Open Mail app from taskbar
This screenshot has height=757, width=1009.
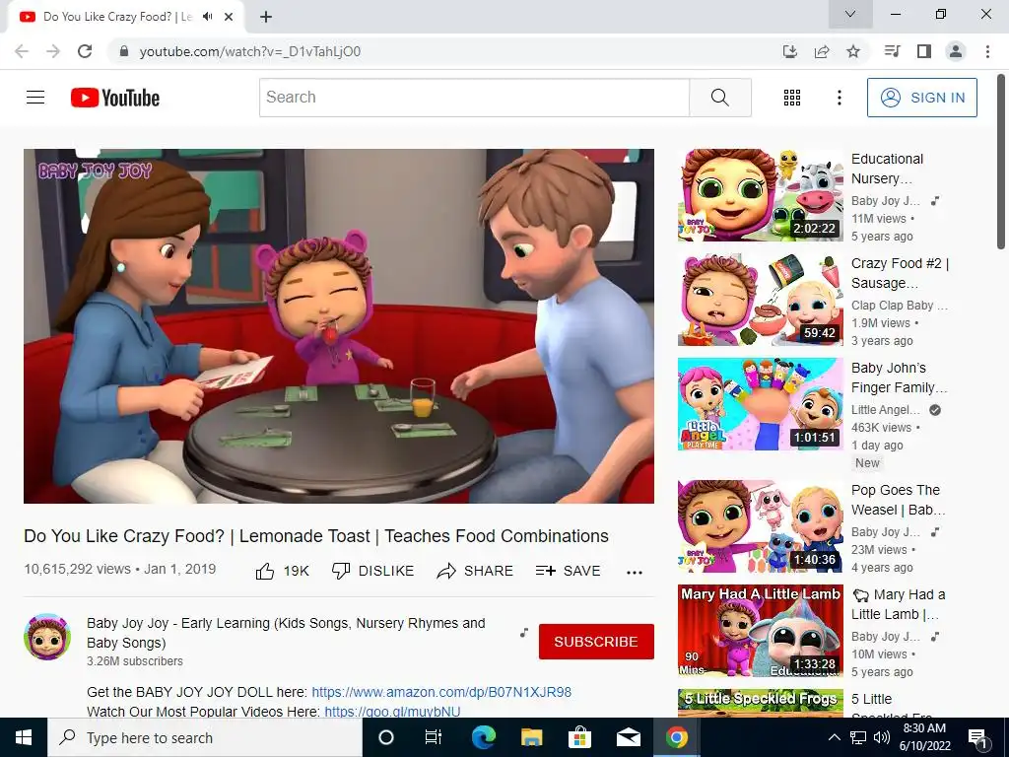tap(628, 737)
